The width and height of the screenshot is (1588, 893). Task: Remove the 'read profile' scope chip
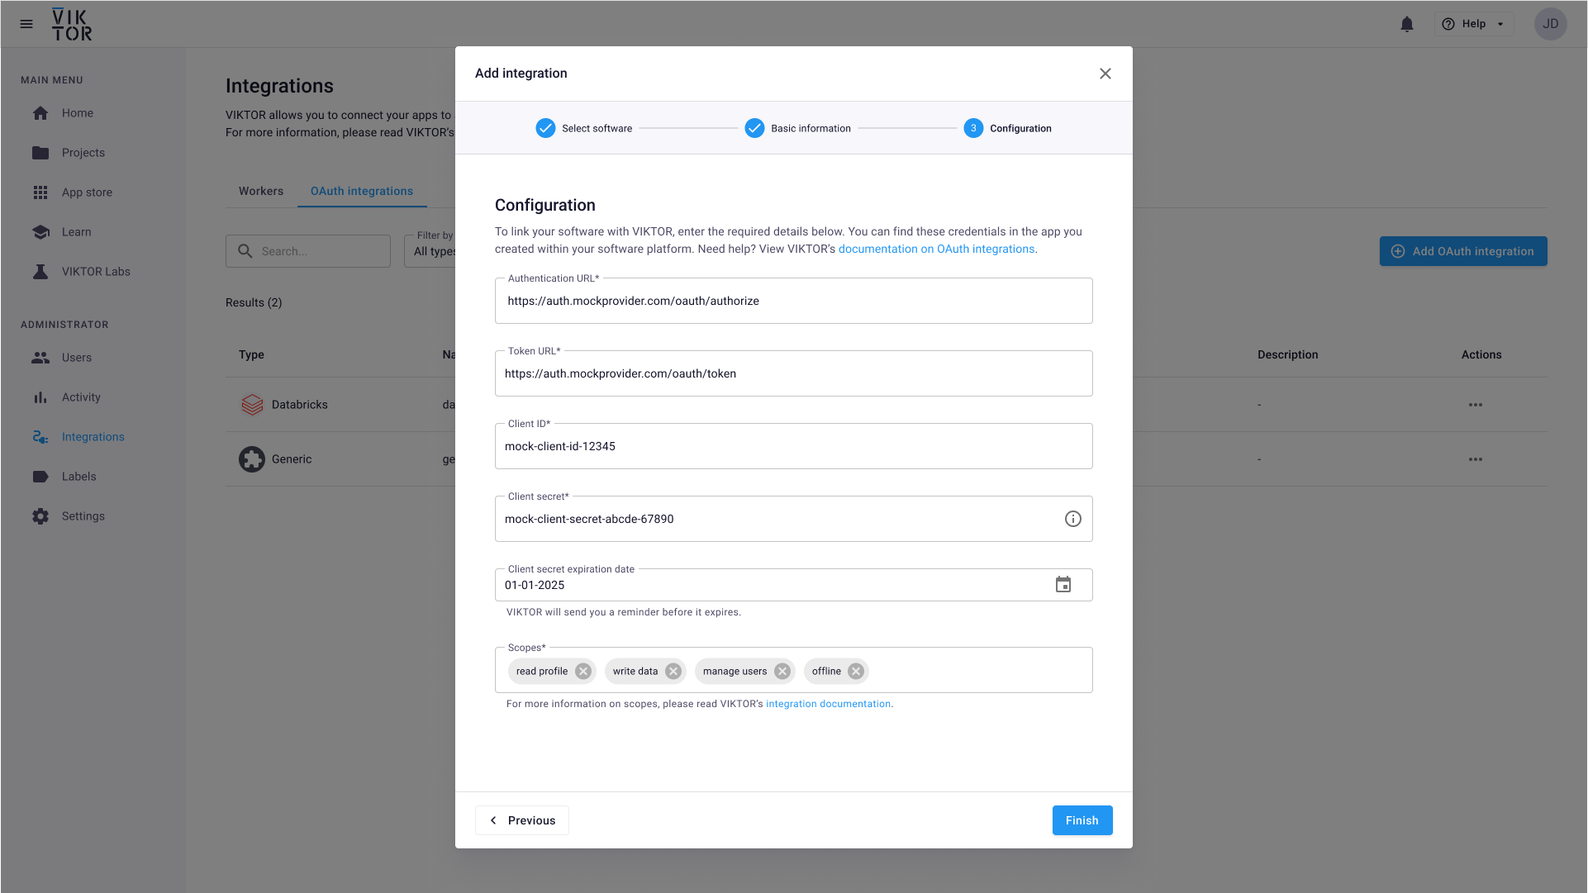[x=583, y=671]
